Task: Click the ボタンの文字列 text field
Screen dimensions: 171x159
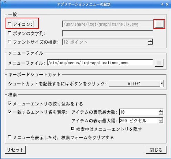Action: (x=108, y=34)
